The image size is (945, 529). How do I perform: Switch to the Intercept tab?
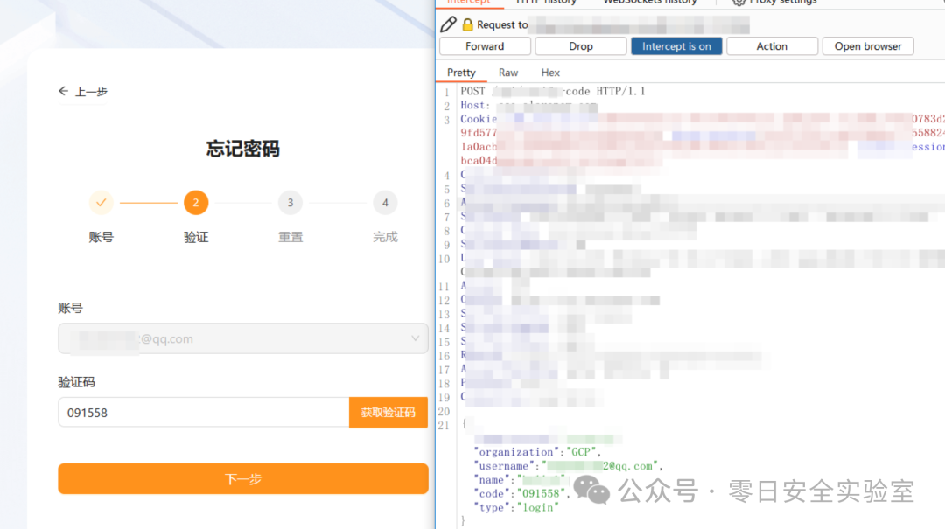pyautogui.click(x=469, y=3)
